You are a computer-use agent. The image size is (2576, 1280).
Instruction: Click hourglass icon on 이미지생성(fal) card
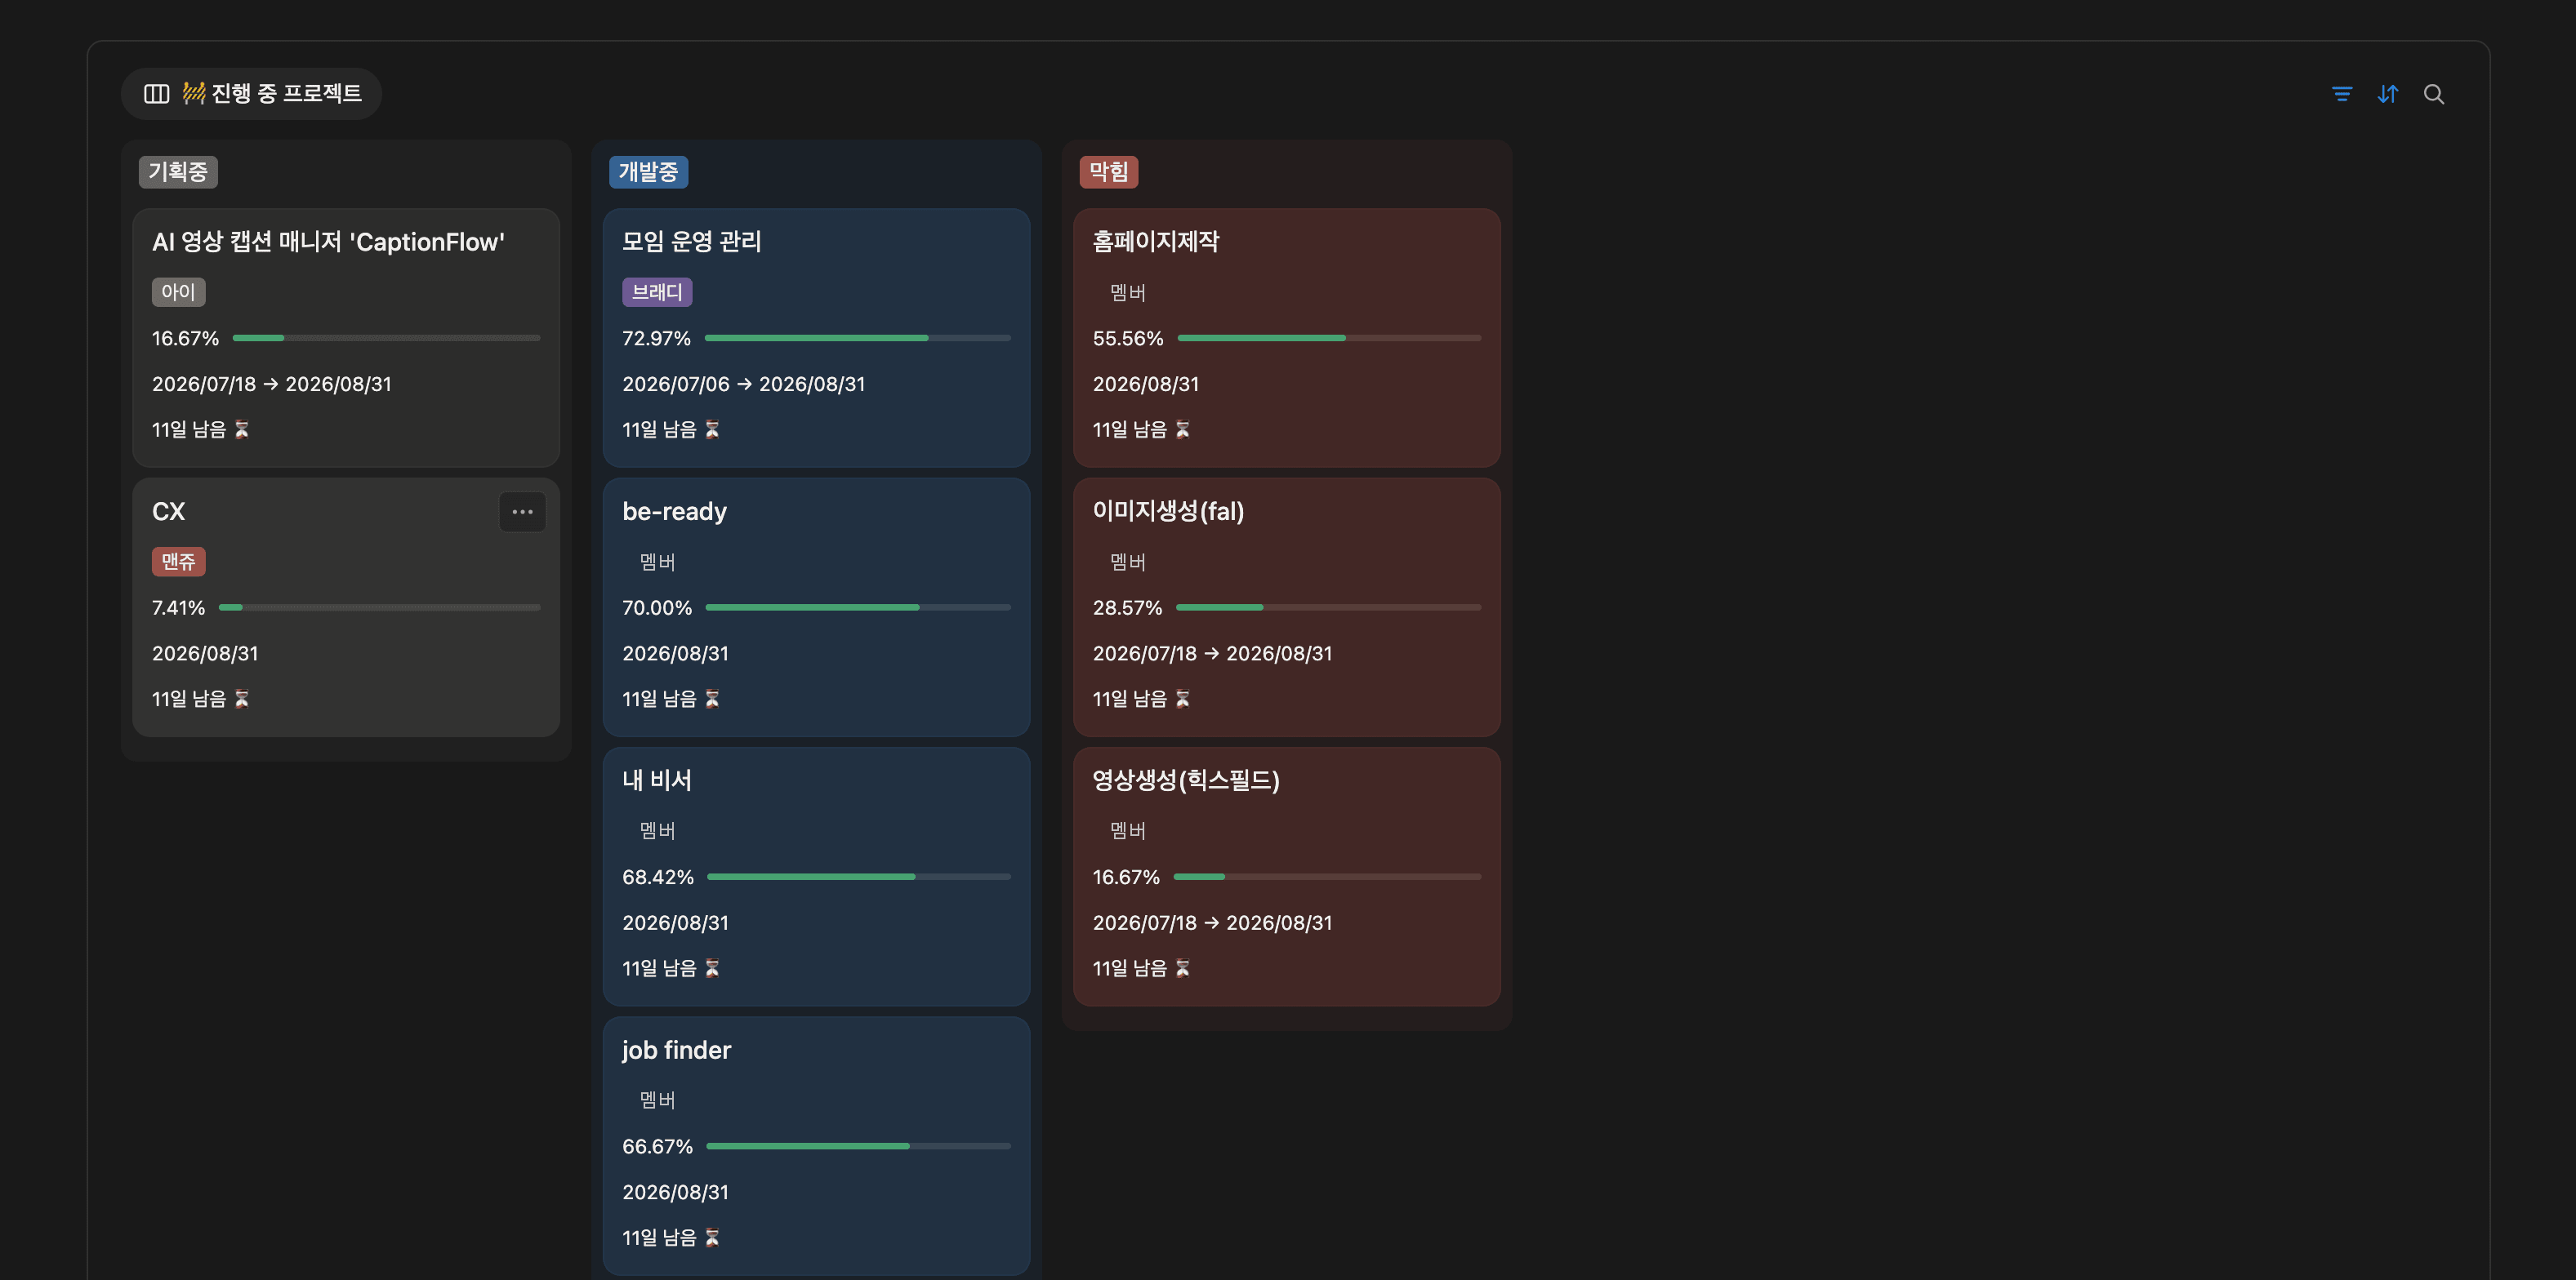[1182, 699]
